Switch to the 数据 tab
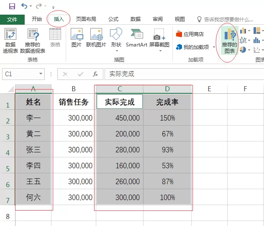The image size is (264, 226). click(x=136, y=19)
